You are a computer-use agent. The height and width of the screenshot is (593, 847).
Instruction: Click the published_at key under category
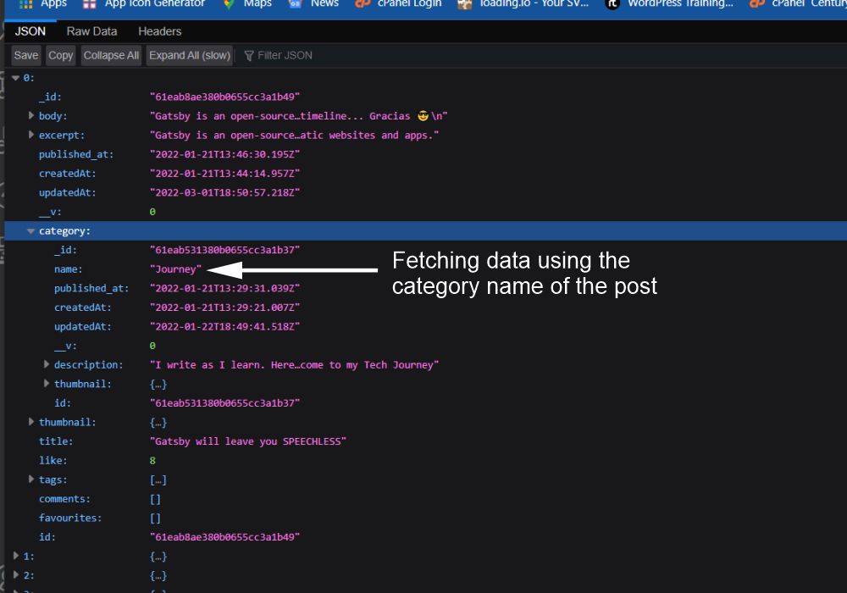[91, 288]
